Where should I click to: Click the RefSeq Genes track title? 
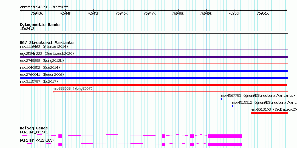click(x=34, y=128)
